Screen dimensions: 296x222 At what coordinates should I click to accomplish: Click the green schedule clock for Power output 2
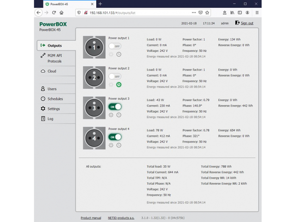119,84
